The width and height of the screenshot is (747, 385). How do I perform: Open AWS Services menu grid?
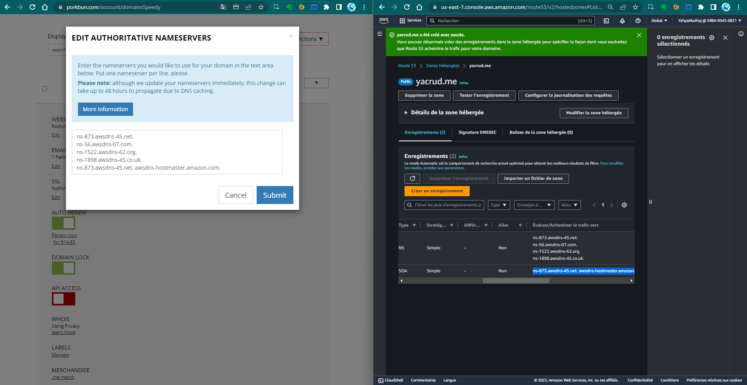[x=410, y=20]
